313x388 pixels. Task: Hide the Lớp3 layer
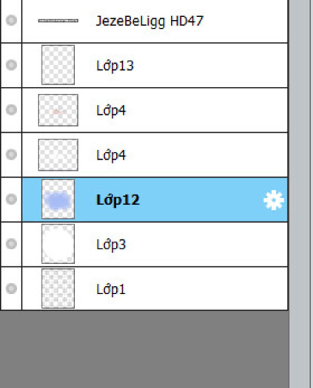[11, 244]
